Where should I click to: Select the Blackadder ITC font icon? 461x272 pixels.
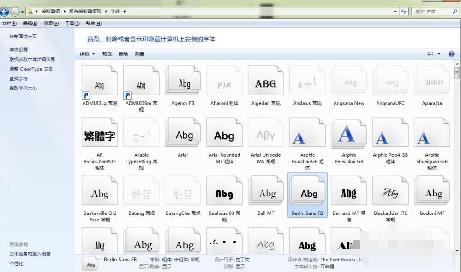390,190
